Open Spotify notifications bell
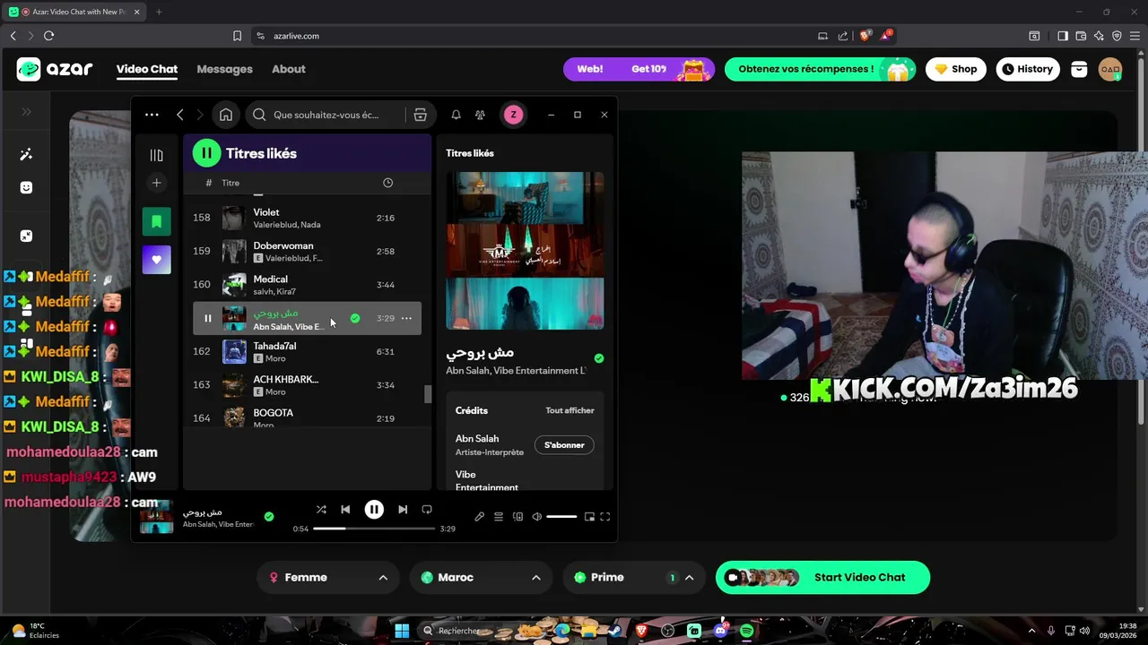This screenshot has height=645, width=1148. [456, 115]
